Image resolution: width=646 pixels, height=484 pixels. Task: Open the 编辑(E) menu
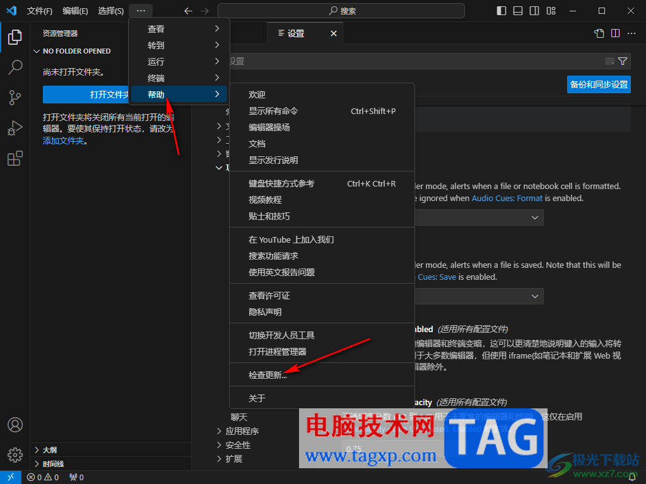(75, 11)
